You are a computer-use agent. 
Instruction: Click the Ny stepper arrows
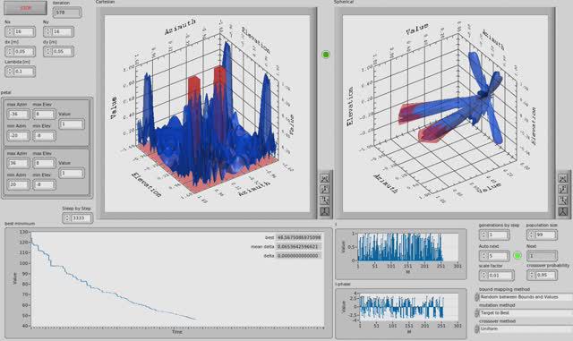coord(48,32)
